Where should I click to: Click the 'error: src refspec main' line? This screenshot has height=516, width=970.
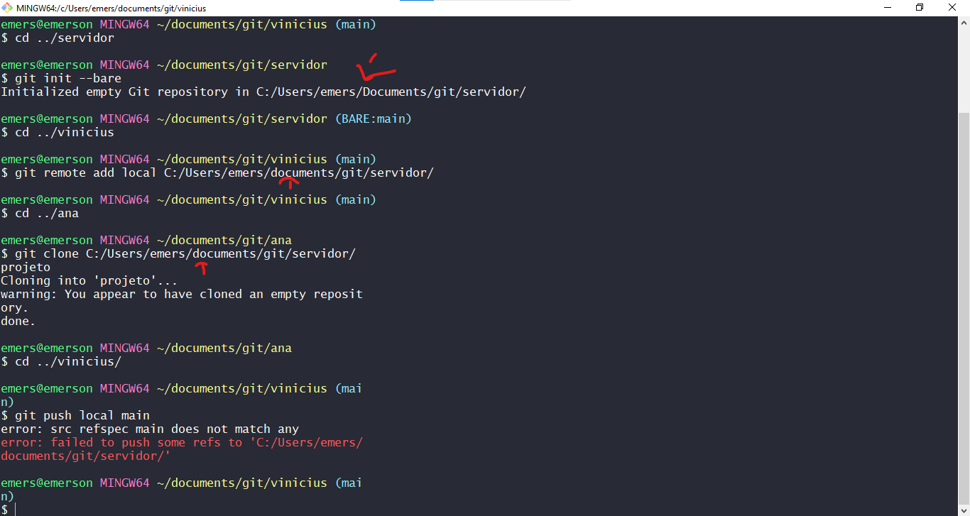click(x=150, y=429)
